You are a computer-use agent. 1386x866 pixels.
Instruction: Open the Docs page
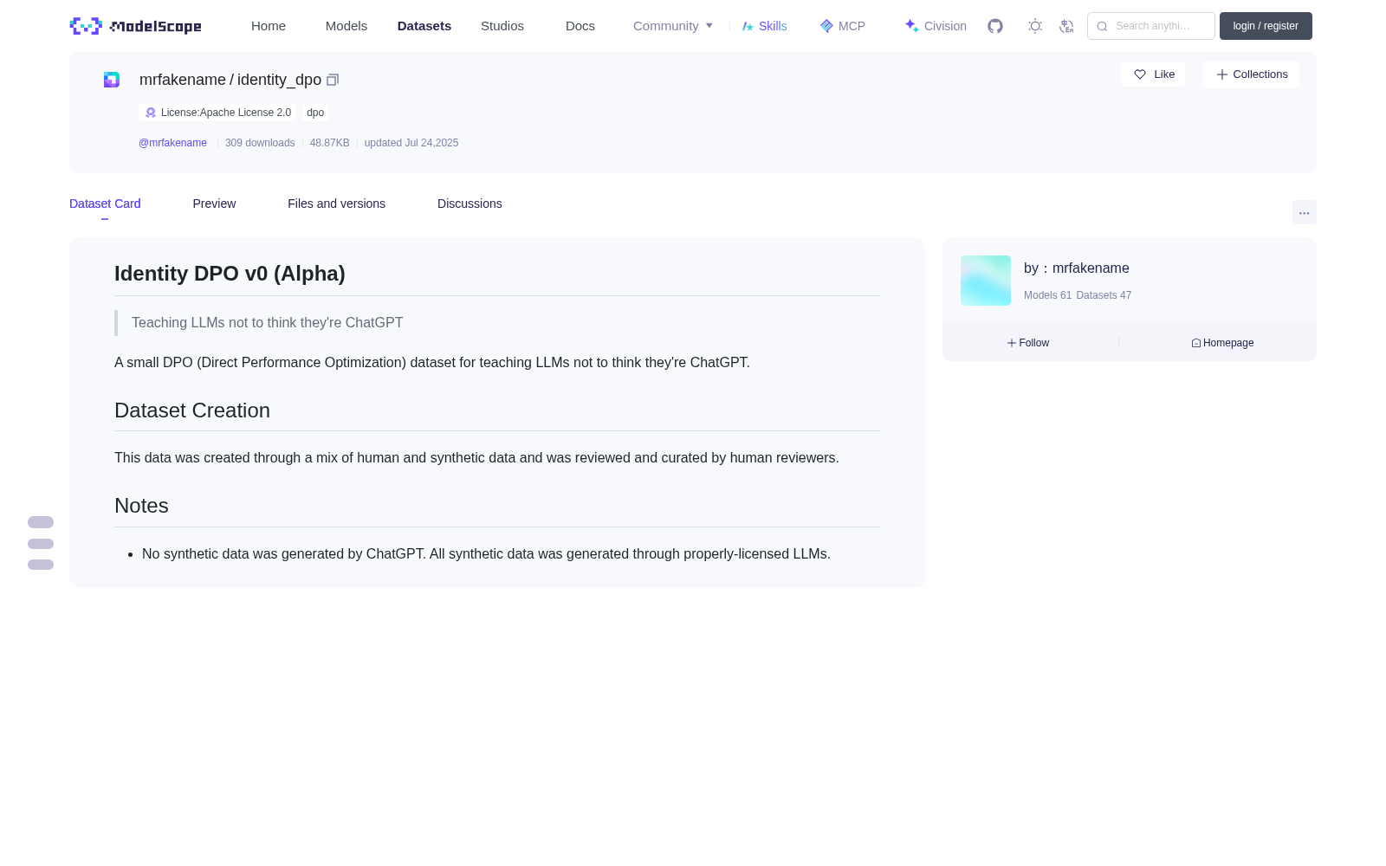click(580, 26)
